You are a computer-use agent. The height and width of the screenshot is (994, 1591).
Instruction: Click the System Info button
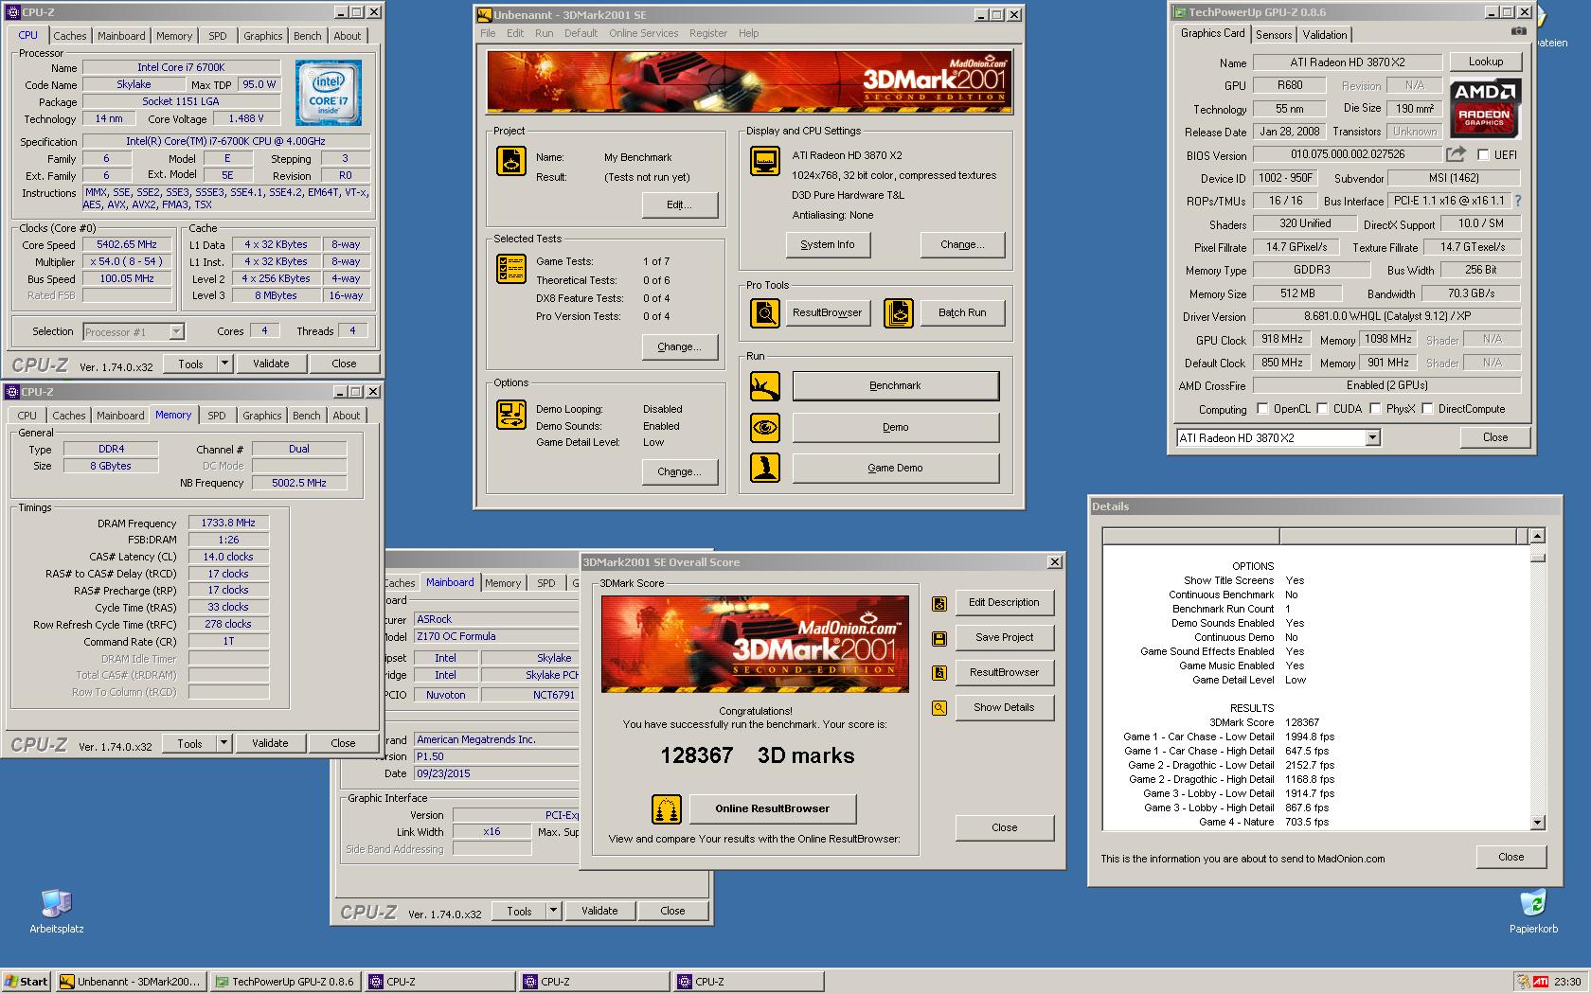point(827,244)
